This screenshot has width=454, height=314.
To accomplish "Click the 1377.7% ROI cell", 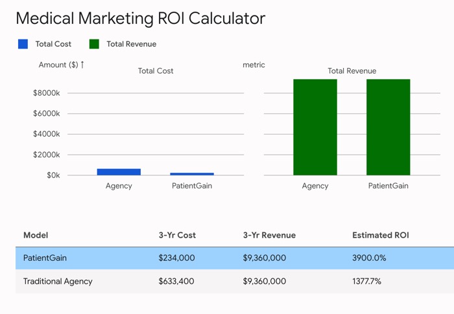I will (366, 282).
